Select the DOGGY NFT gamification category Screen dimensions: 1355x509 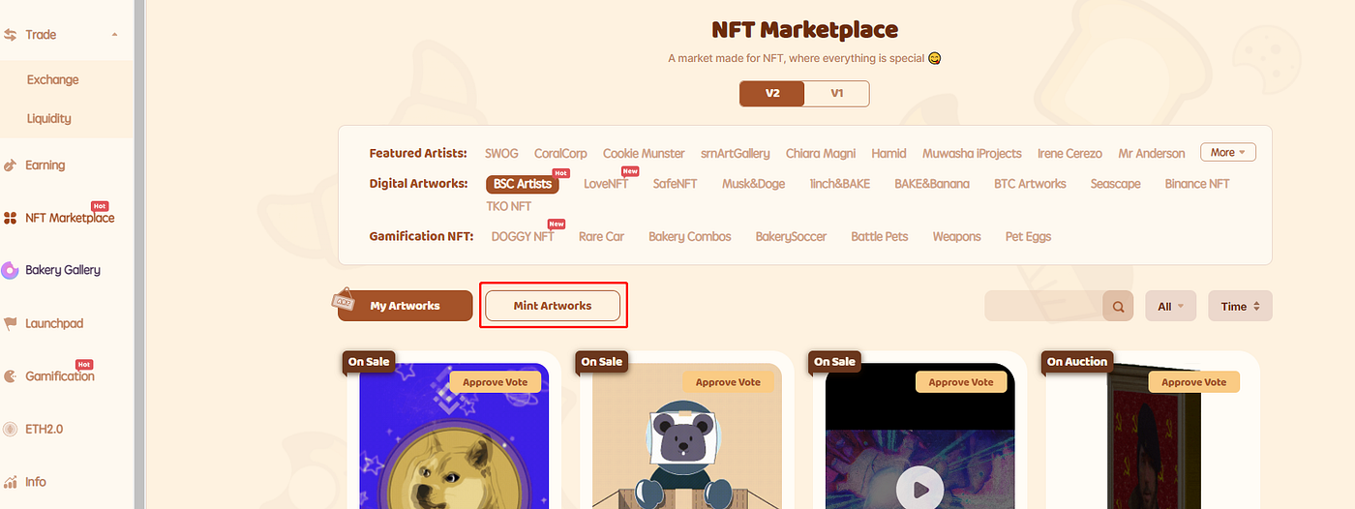[x=523, y=236]
